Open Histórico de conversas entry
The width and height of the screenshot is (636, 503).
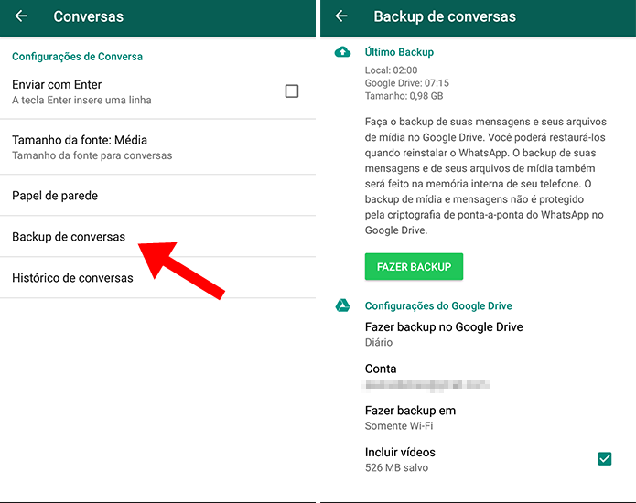[157, 278]
